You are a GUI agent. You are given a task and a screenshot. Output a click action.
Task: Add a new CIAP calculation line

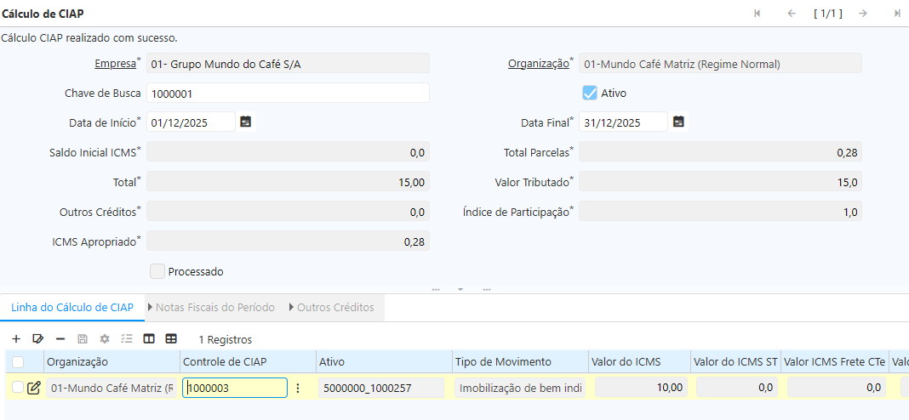(16, 339)
